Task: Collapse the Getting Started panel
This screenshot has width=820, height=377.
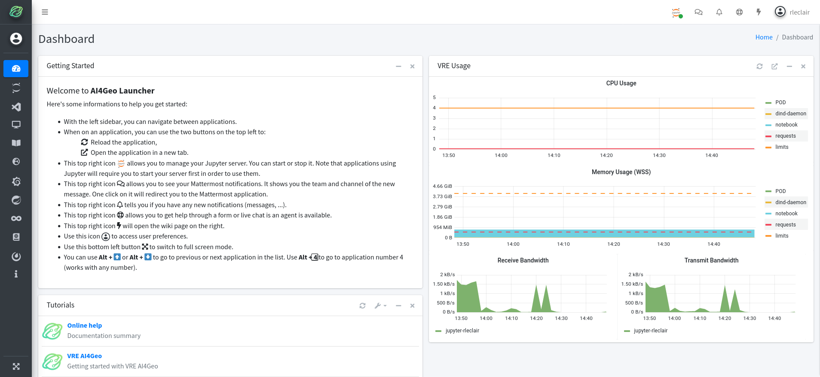Action: point(398,66)
